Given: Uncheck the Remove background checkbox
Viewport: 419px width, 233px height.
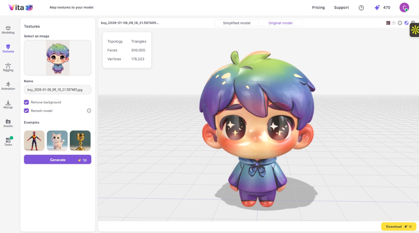Looking at the screenshot, I should click(x=27, y=102).
